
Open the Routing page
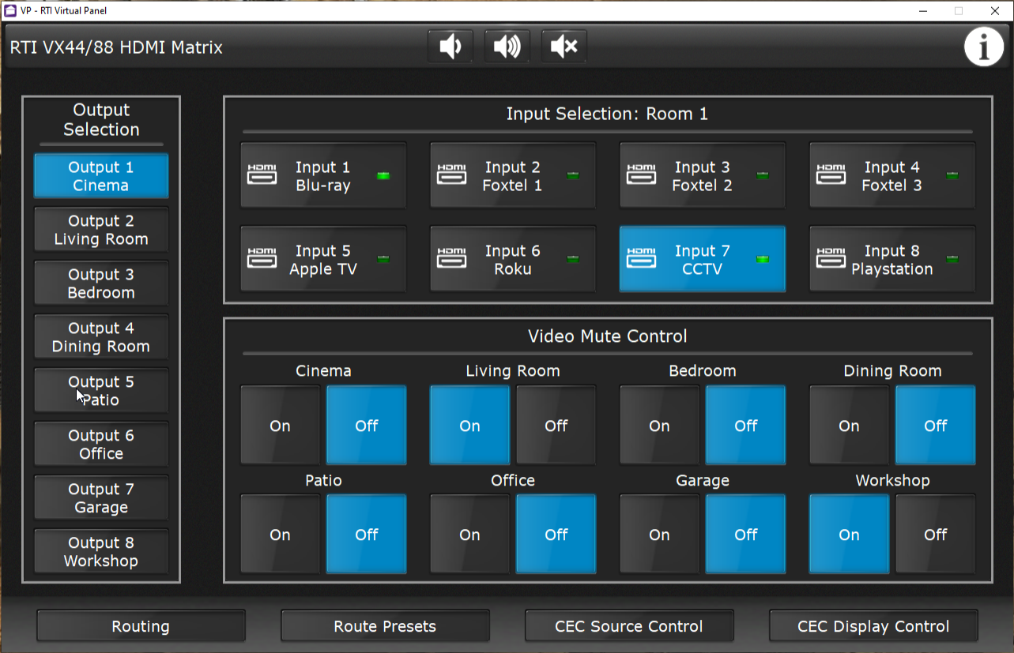click(141, 626)
